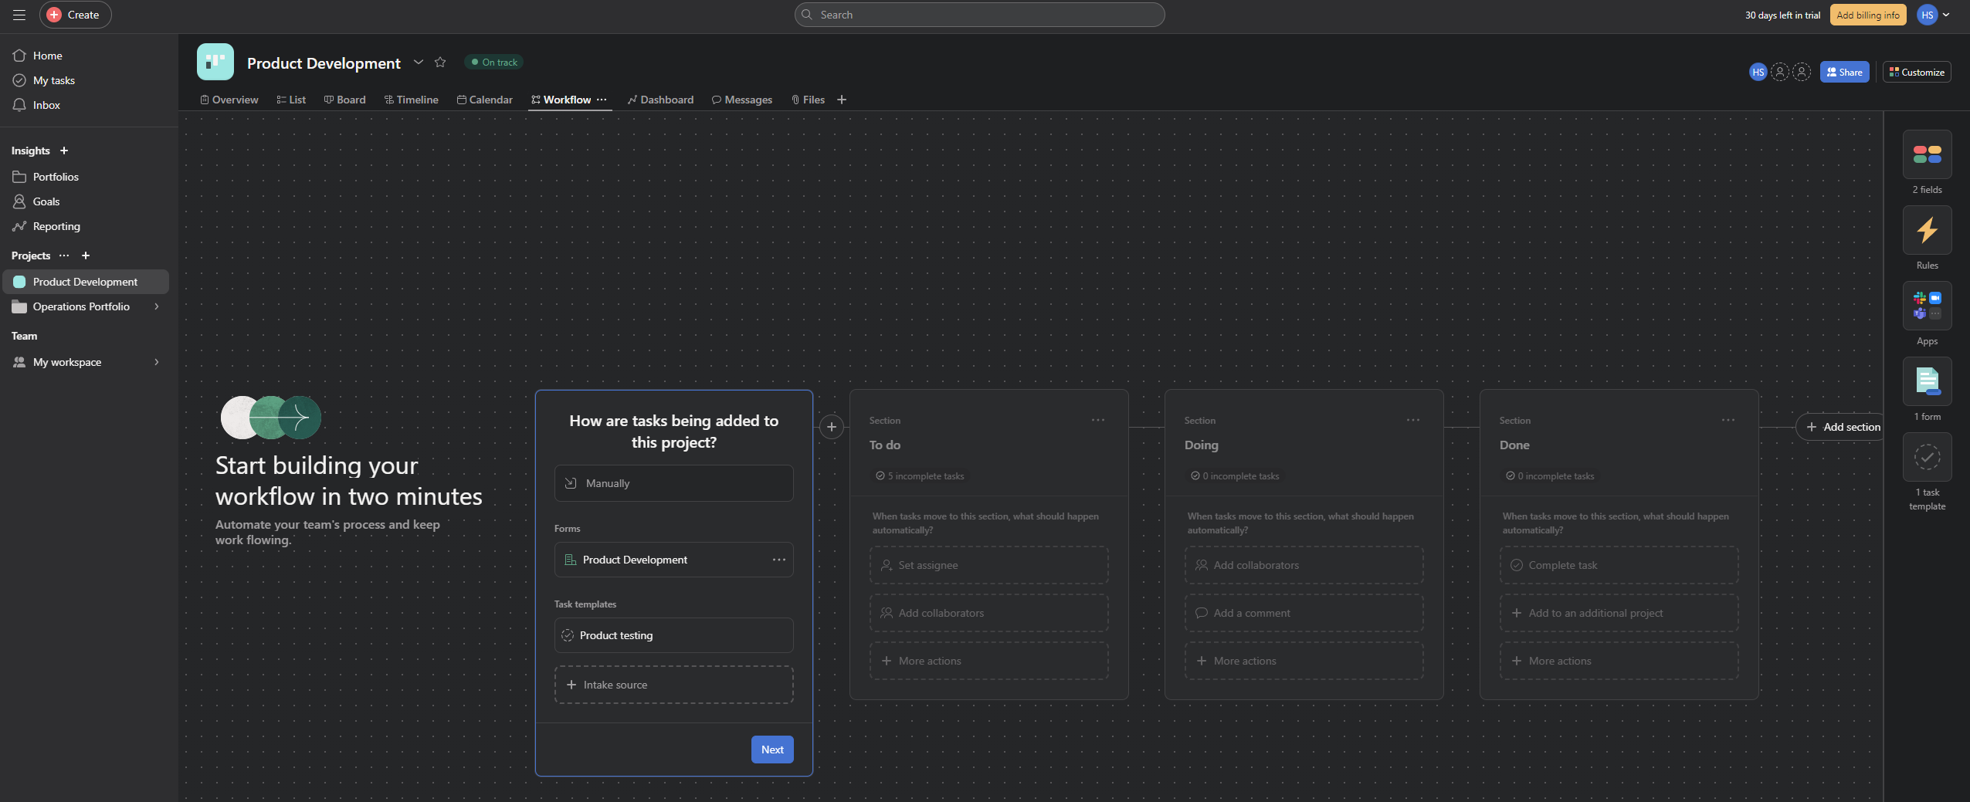Open the Rules lightning bolt panel
The height and width of the screenshot is (802, 1970).
1927,231
